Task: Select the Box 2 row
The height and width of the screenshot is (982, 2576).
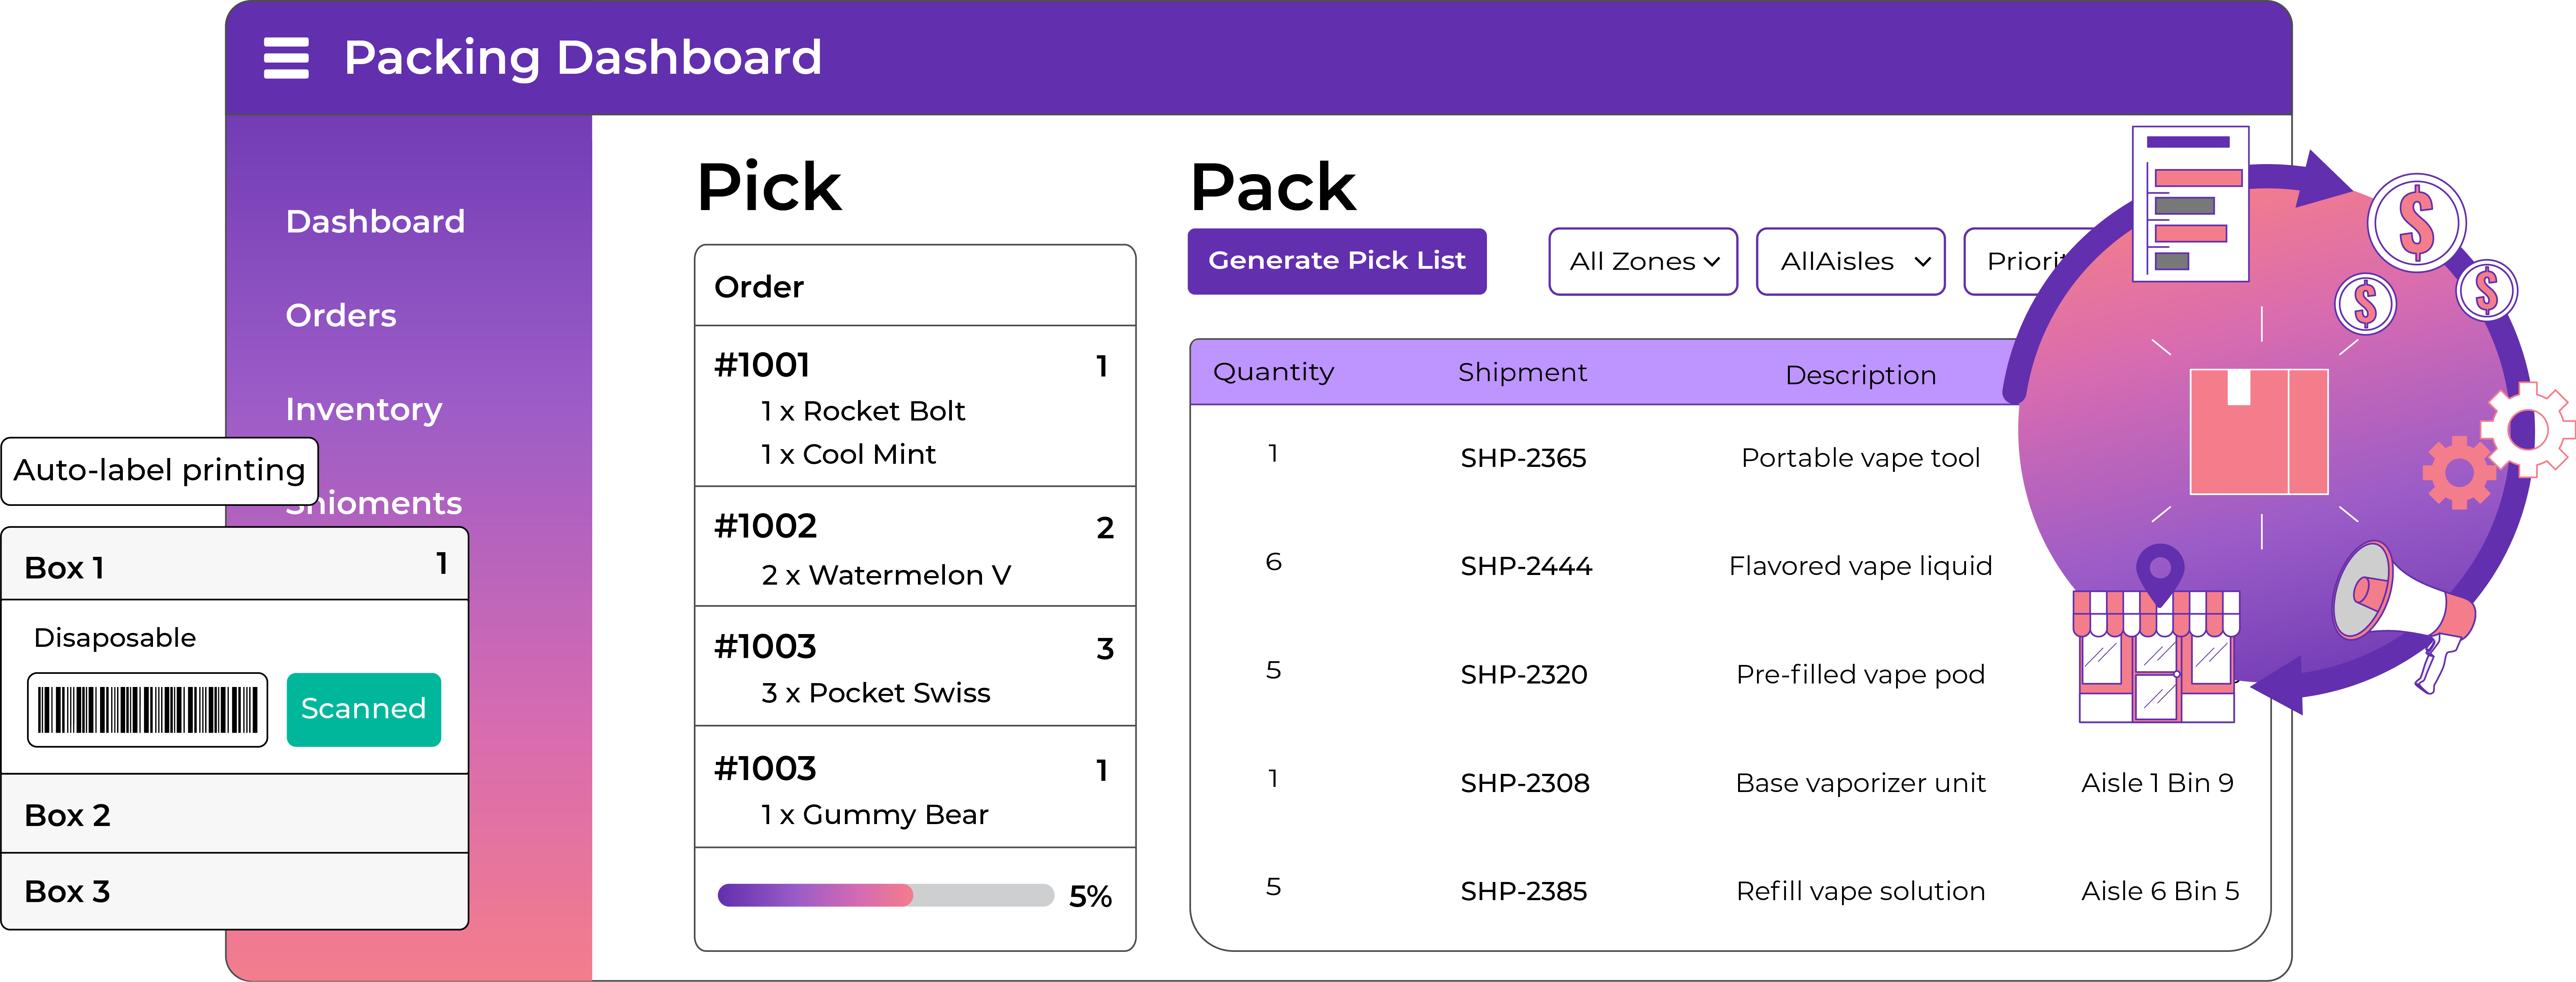Action: (x=235, y=814)
